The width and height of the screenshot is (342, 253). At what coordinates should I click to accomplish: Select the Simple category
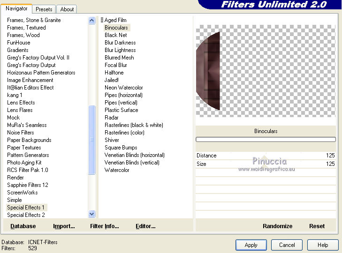(15, 200)
